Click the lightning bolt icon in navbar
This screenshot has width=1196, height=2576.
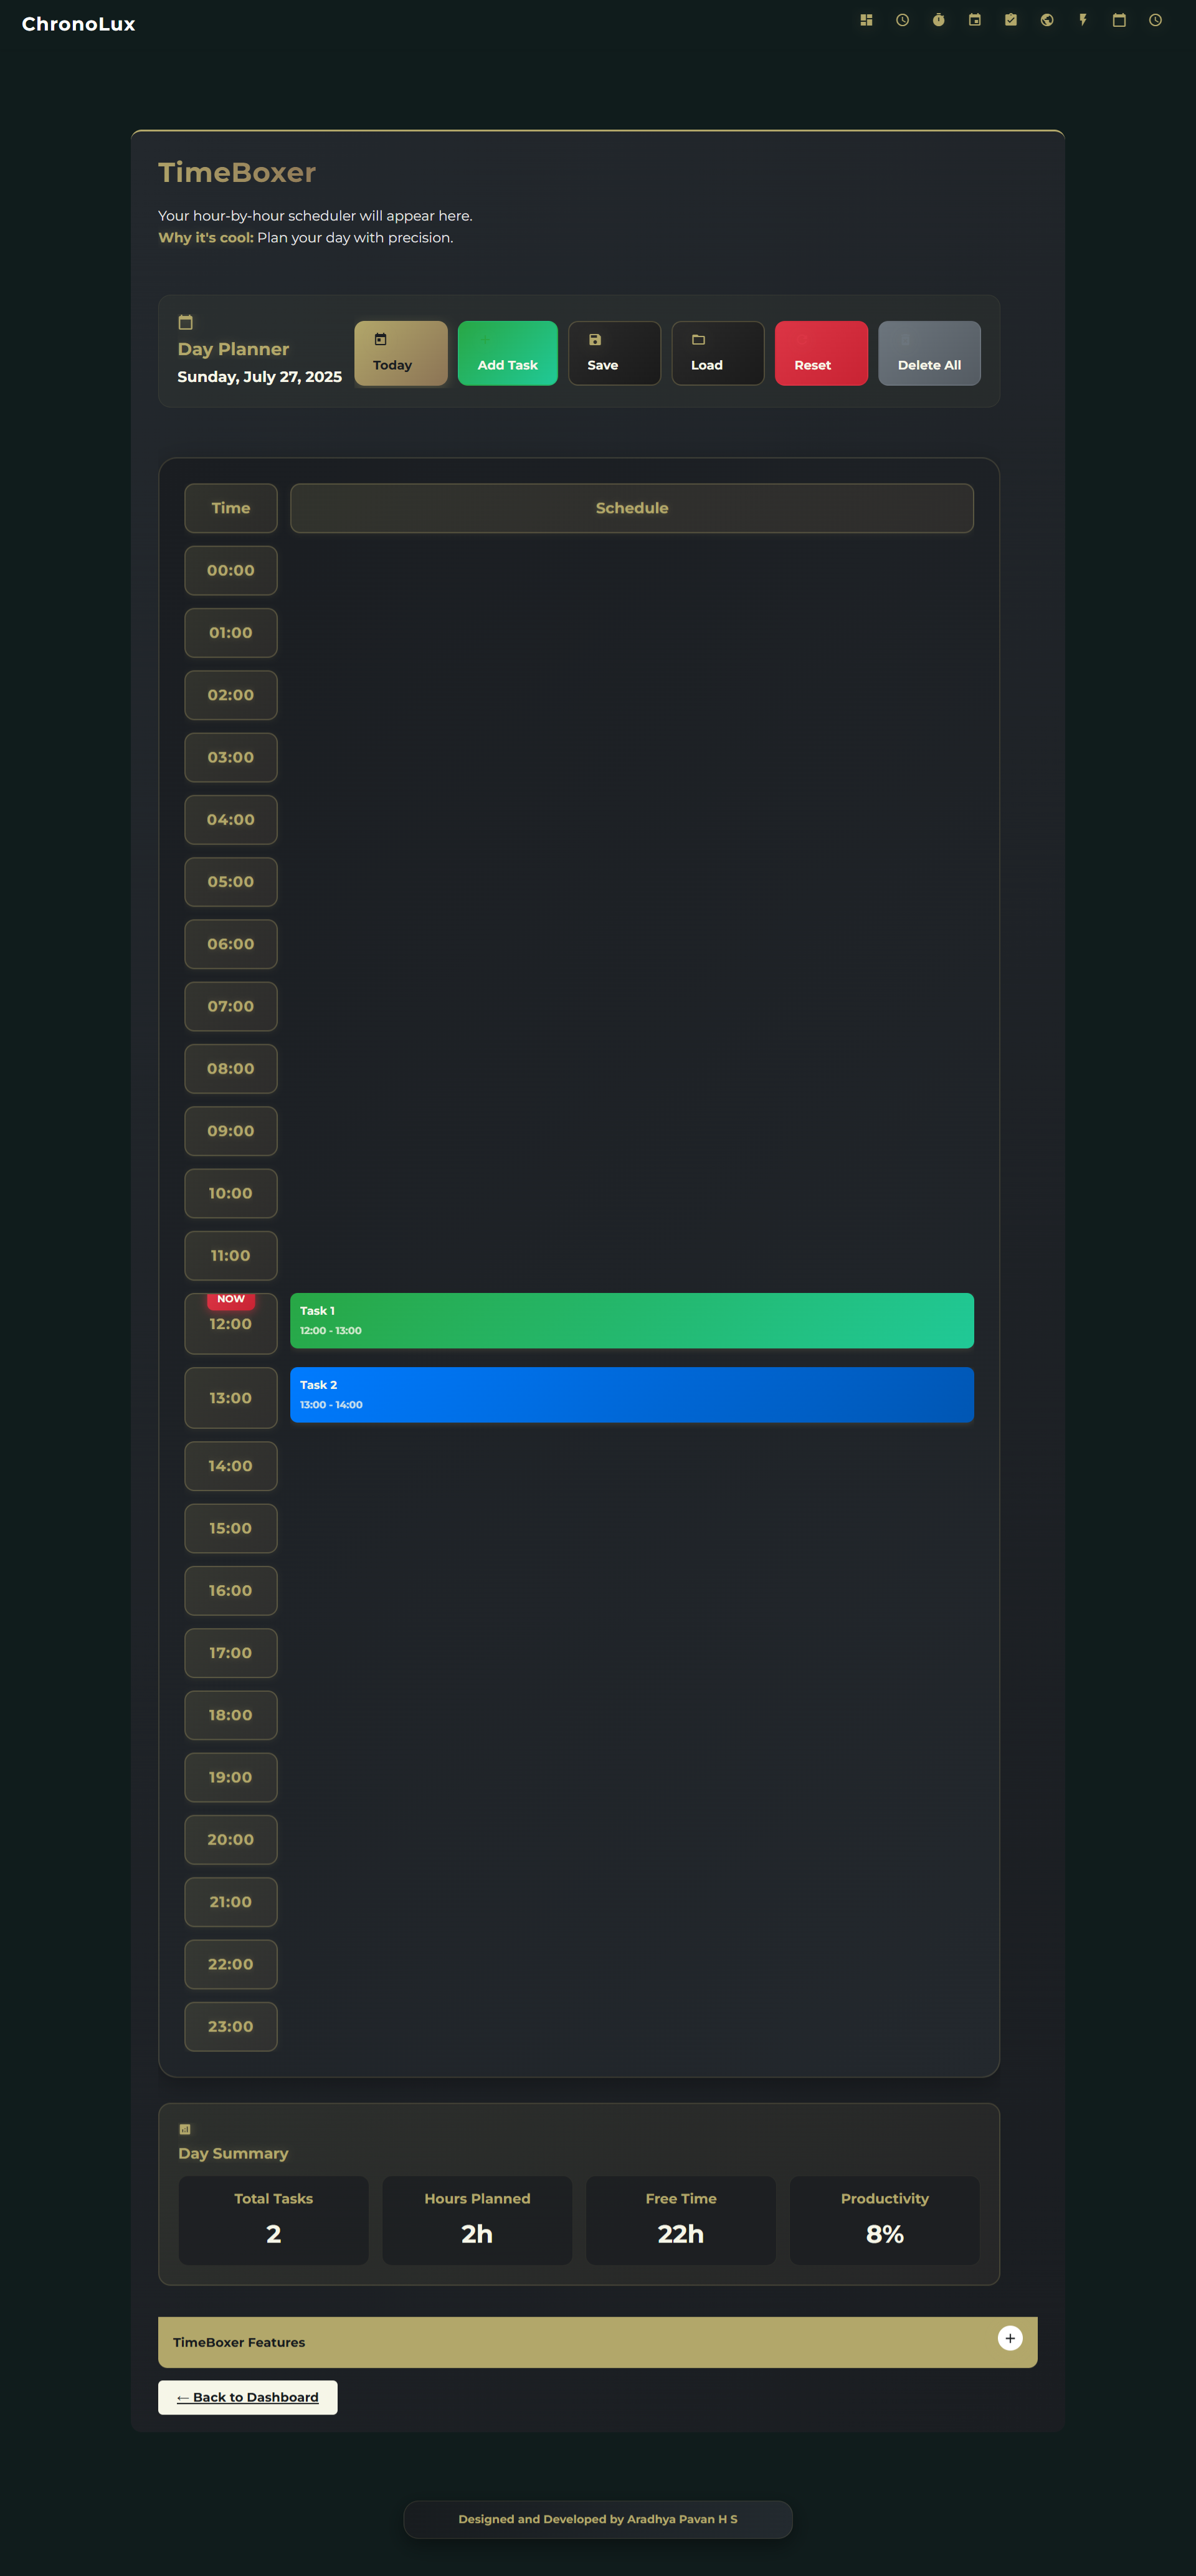(x=1082, y=20)
